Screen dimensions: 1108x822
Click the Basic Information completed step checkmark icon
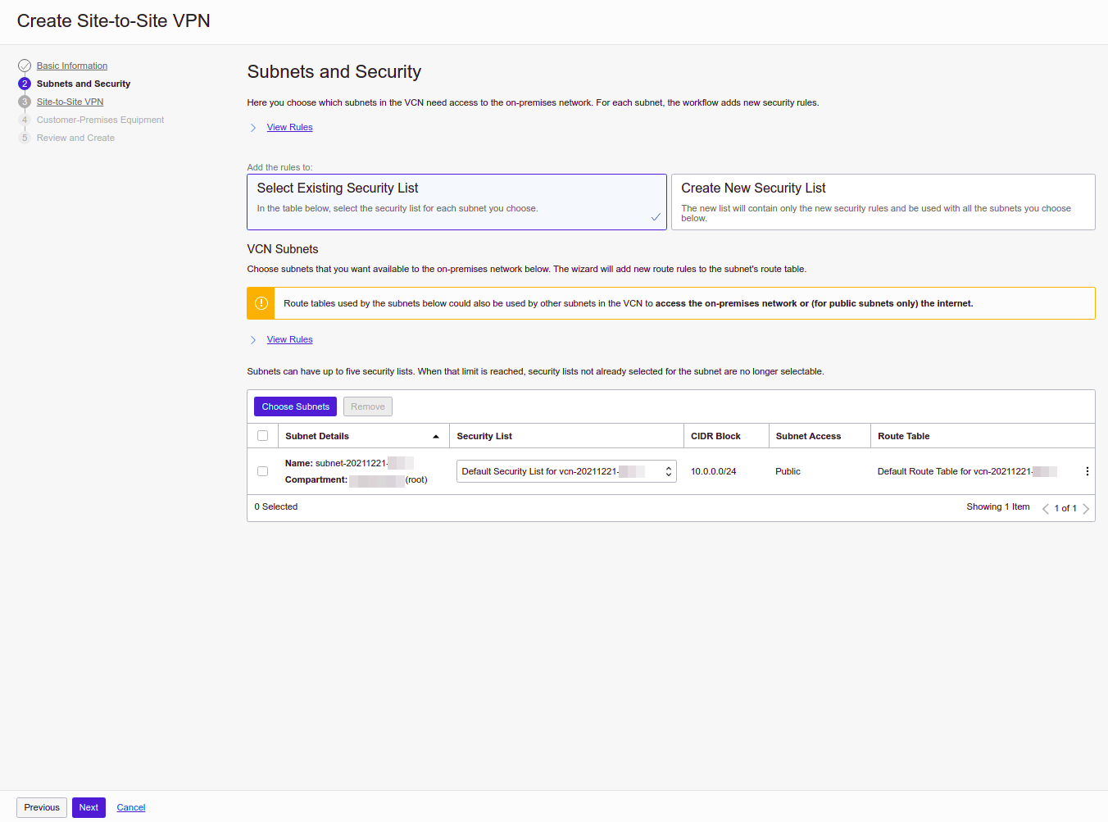25,66
